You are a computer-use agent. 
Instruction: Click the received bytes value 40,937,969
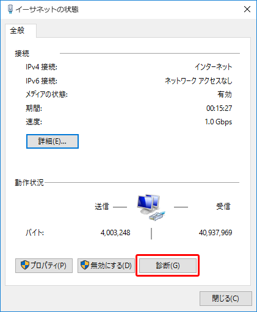click(x=215, y=233)
